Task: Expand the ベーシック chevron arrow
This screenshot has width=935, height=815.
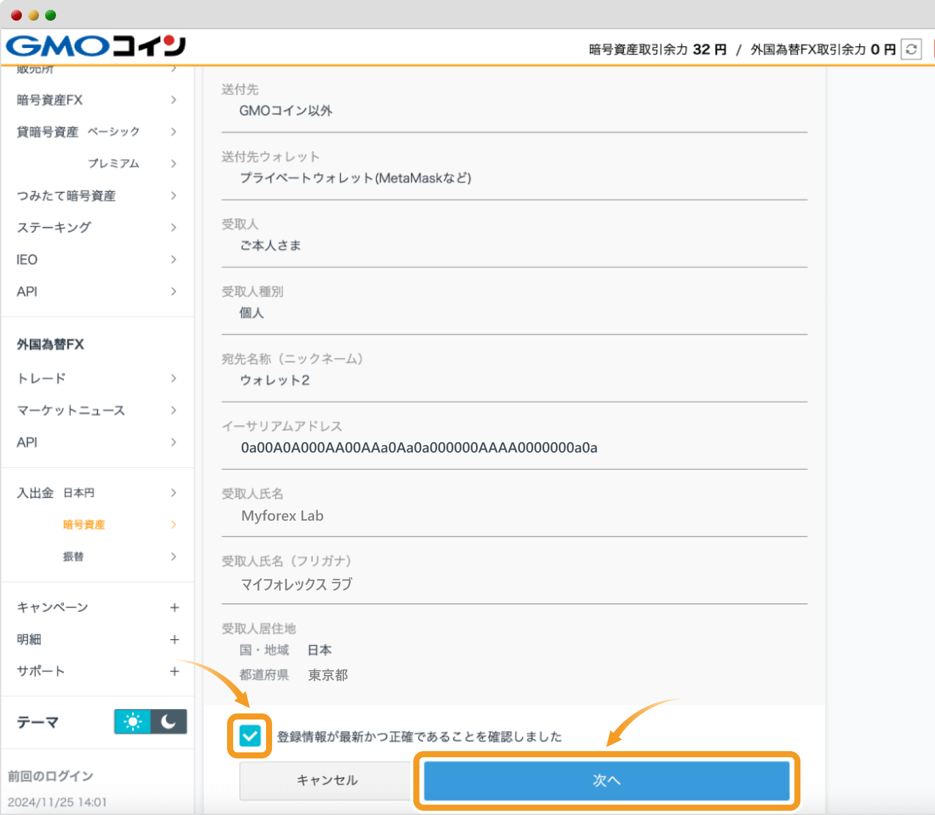Action: tap(173, 132)
